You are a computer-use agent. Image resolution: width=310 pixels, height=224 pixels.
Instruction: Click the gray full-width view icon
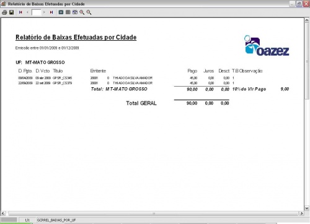(x=68, y=12)
